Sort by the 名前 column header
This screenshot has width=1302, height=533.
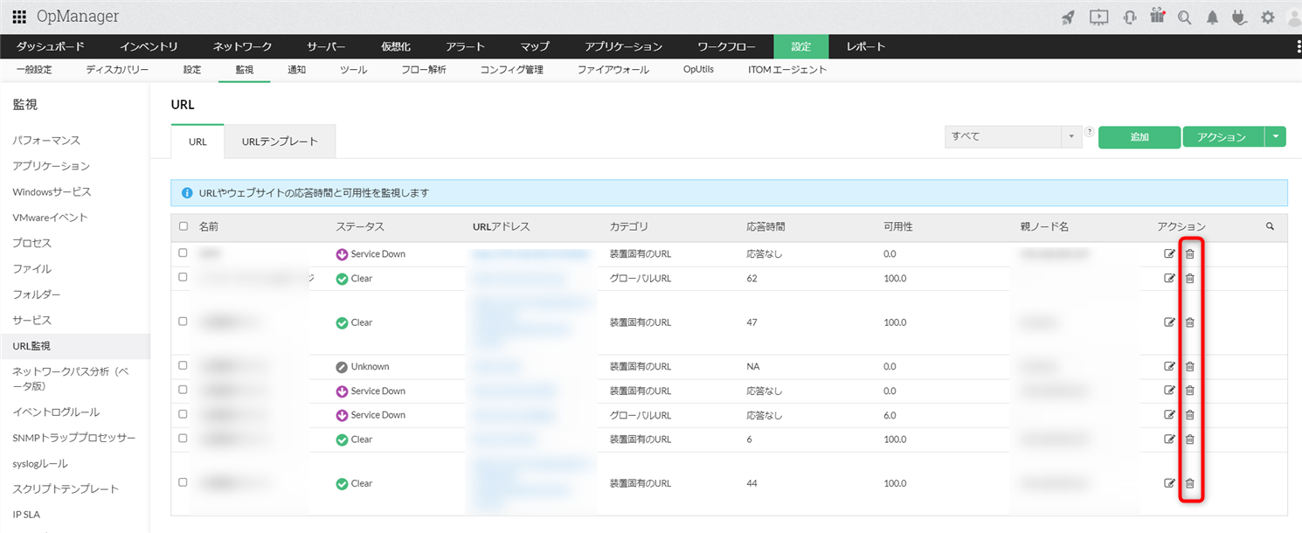[209, 227]
